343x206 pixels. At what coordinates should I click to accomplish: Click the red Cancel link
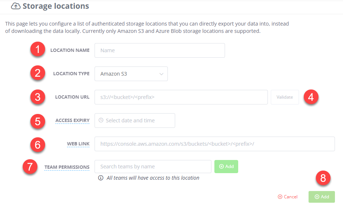288,197
